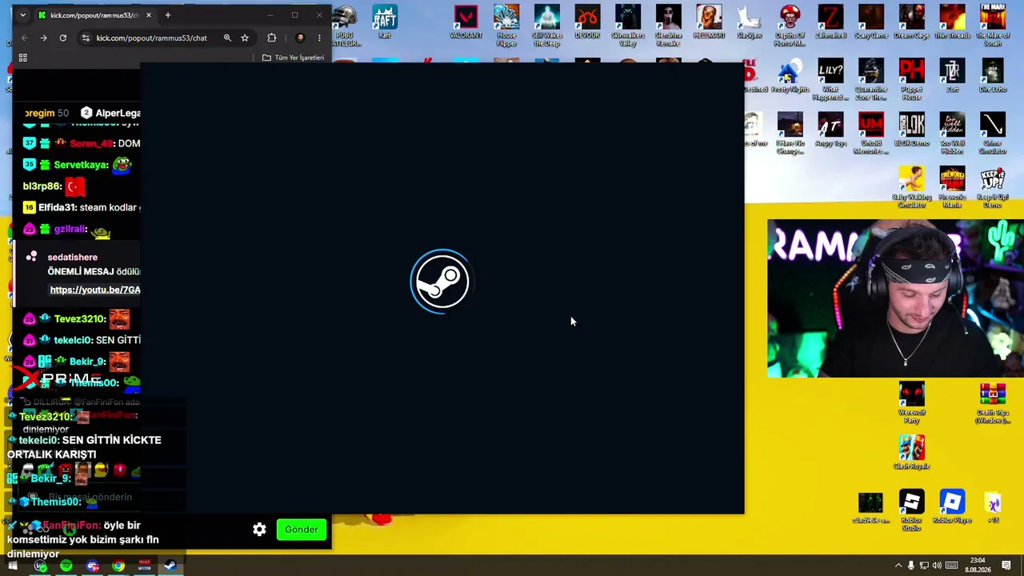Open the Chrome profile avatar
Image resolution: width=1024 pixels, height=576 pixels.
300,38
